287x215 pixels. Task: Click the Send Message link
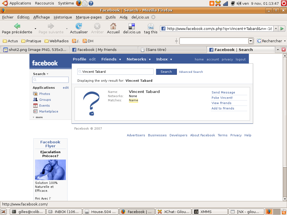(x=223, y=92)
